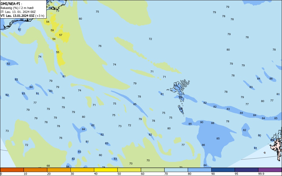
Task: Select the 40–50 bright yellow legend swatch
Action: coord(106,170)
